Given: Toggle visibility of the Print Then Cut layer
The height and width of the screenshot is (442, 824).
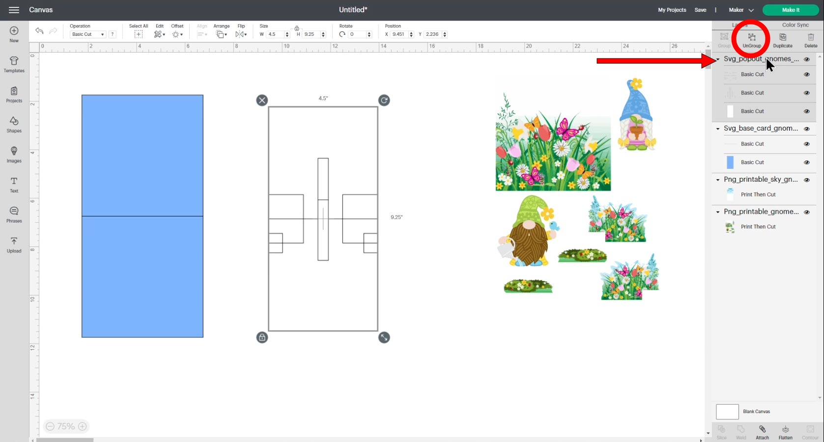Looking at the screenshot, I should 807,194.
